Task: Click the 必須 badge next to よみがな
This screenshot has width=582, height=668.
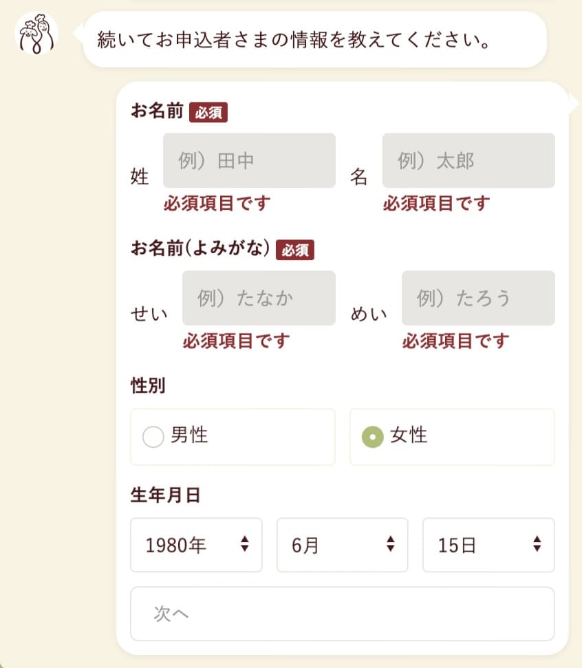Action: (x=294, y=250)
